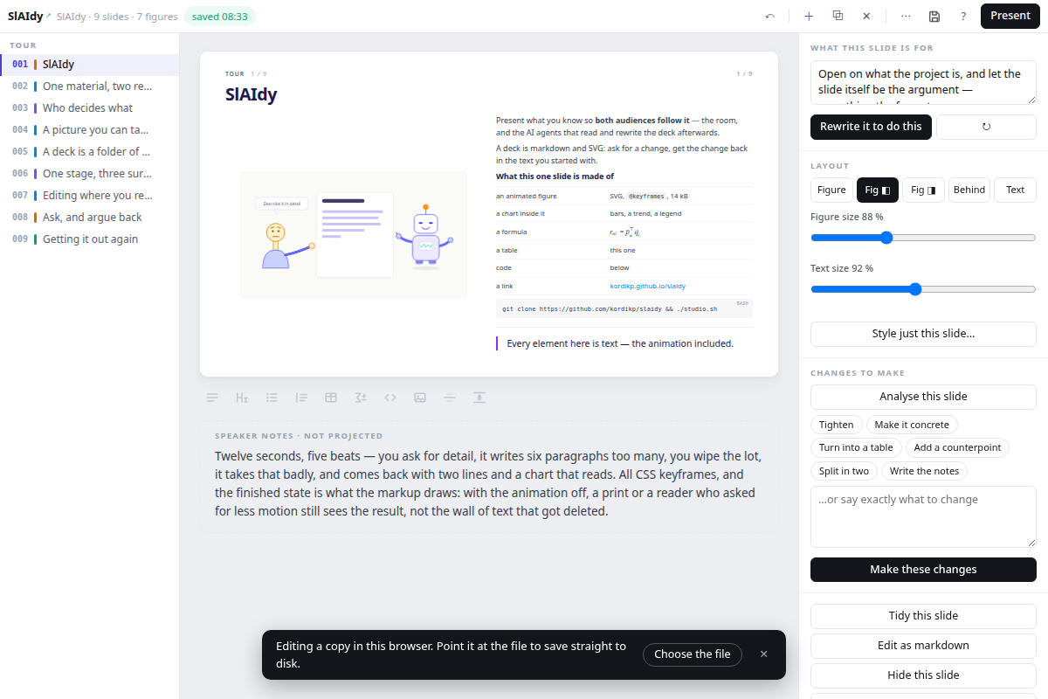Open slide 005 A deck is a folder of
This screenshot has width=1048, height=699.
coord(89,152)
